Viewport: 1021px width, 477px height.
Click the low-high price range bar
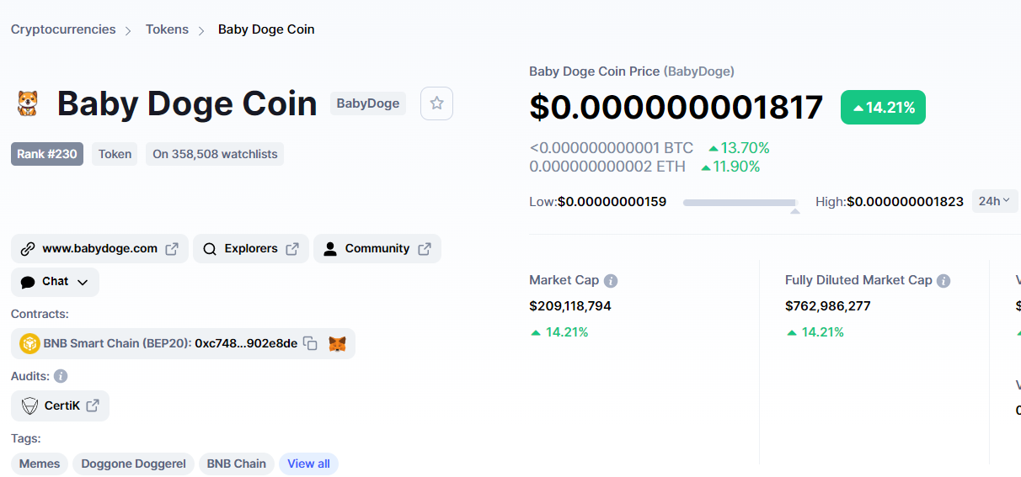point(740,202)
